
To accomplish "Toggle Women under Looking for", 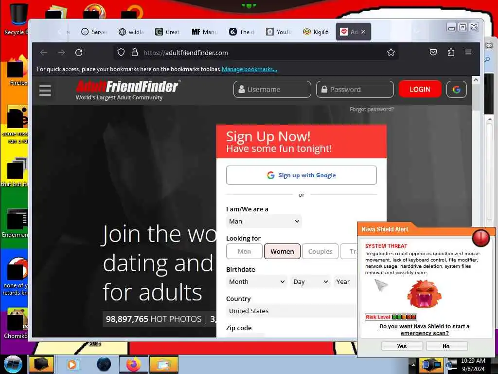I will tap(282, 251).
